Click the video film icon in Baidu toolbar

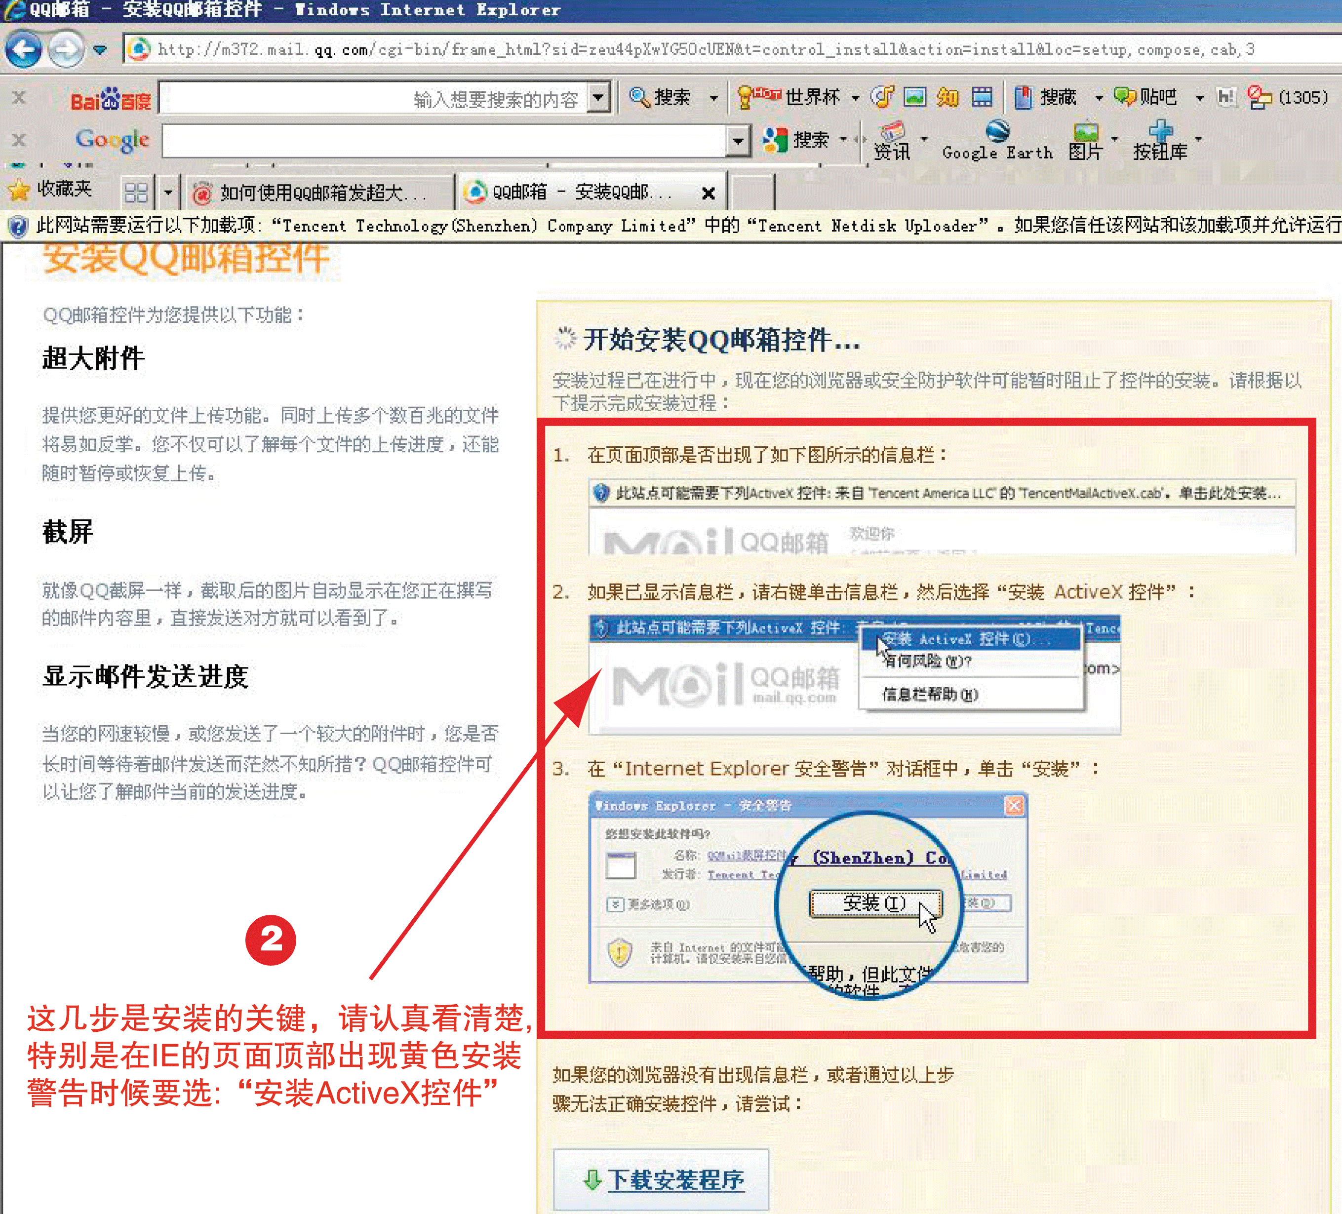coord(982,97)
